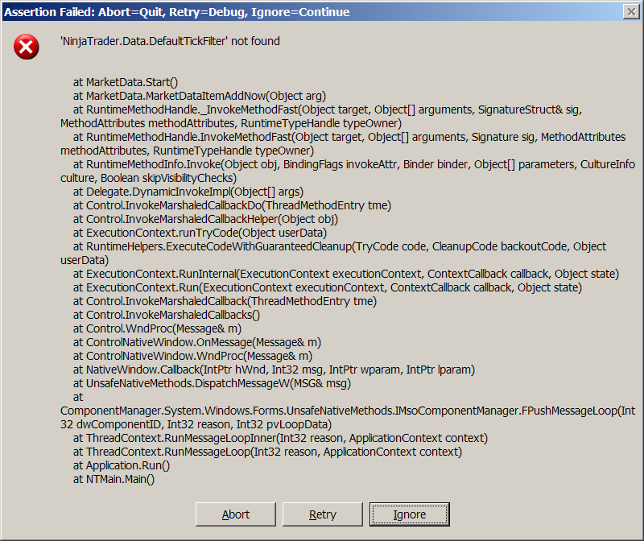Close the Assertion Failed dialog
Image resolution: width=644 pixels, height=541 pixels.
pos(631,11)
